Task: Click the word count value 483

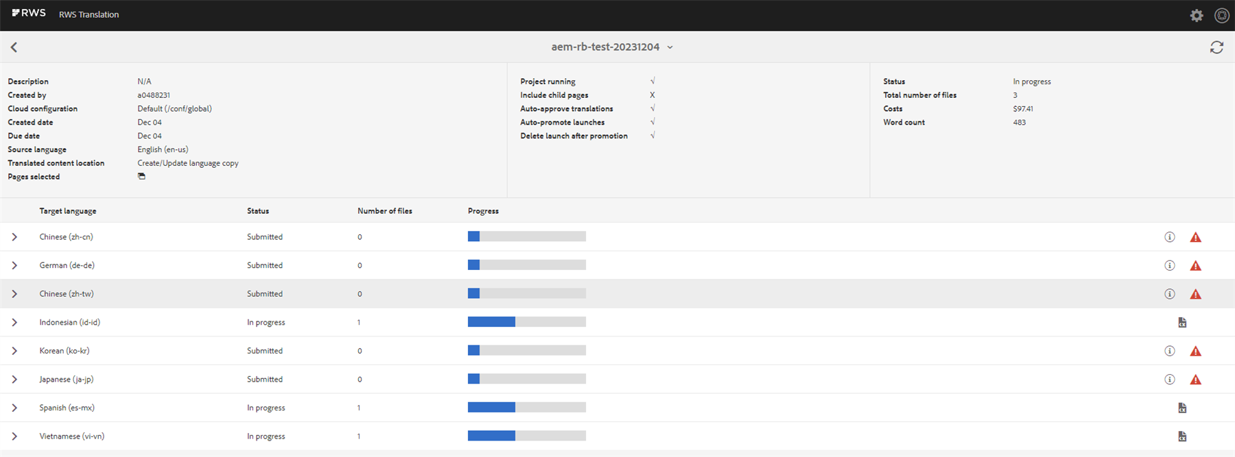Action: coord(1020,122)
